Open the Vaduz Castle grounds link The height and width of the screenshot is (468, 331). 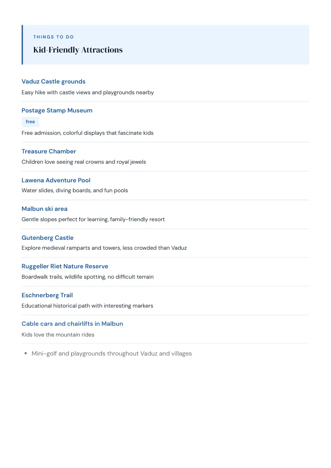coord(53,81)
